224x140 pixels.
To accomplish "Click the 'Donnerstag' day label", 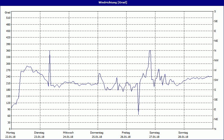I will 97,133.
